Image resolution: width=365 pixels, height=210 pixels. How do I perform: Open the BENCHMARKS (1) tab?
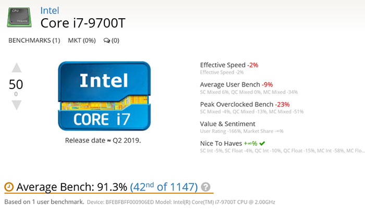click(x=34, y=41)
